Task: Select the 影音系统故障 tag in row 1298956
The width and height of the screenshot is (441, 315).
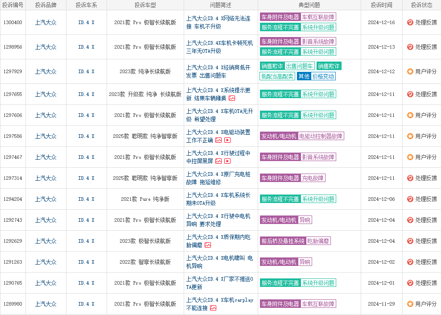Action: click(318, 41)
